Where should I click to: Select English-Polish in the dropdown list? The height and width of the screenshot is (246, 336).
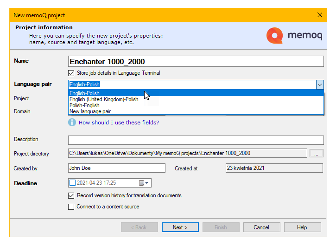click(x=196, y=93)
